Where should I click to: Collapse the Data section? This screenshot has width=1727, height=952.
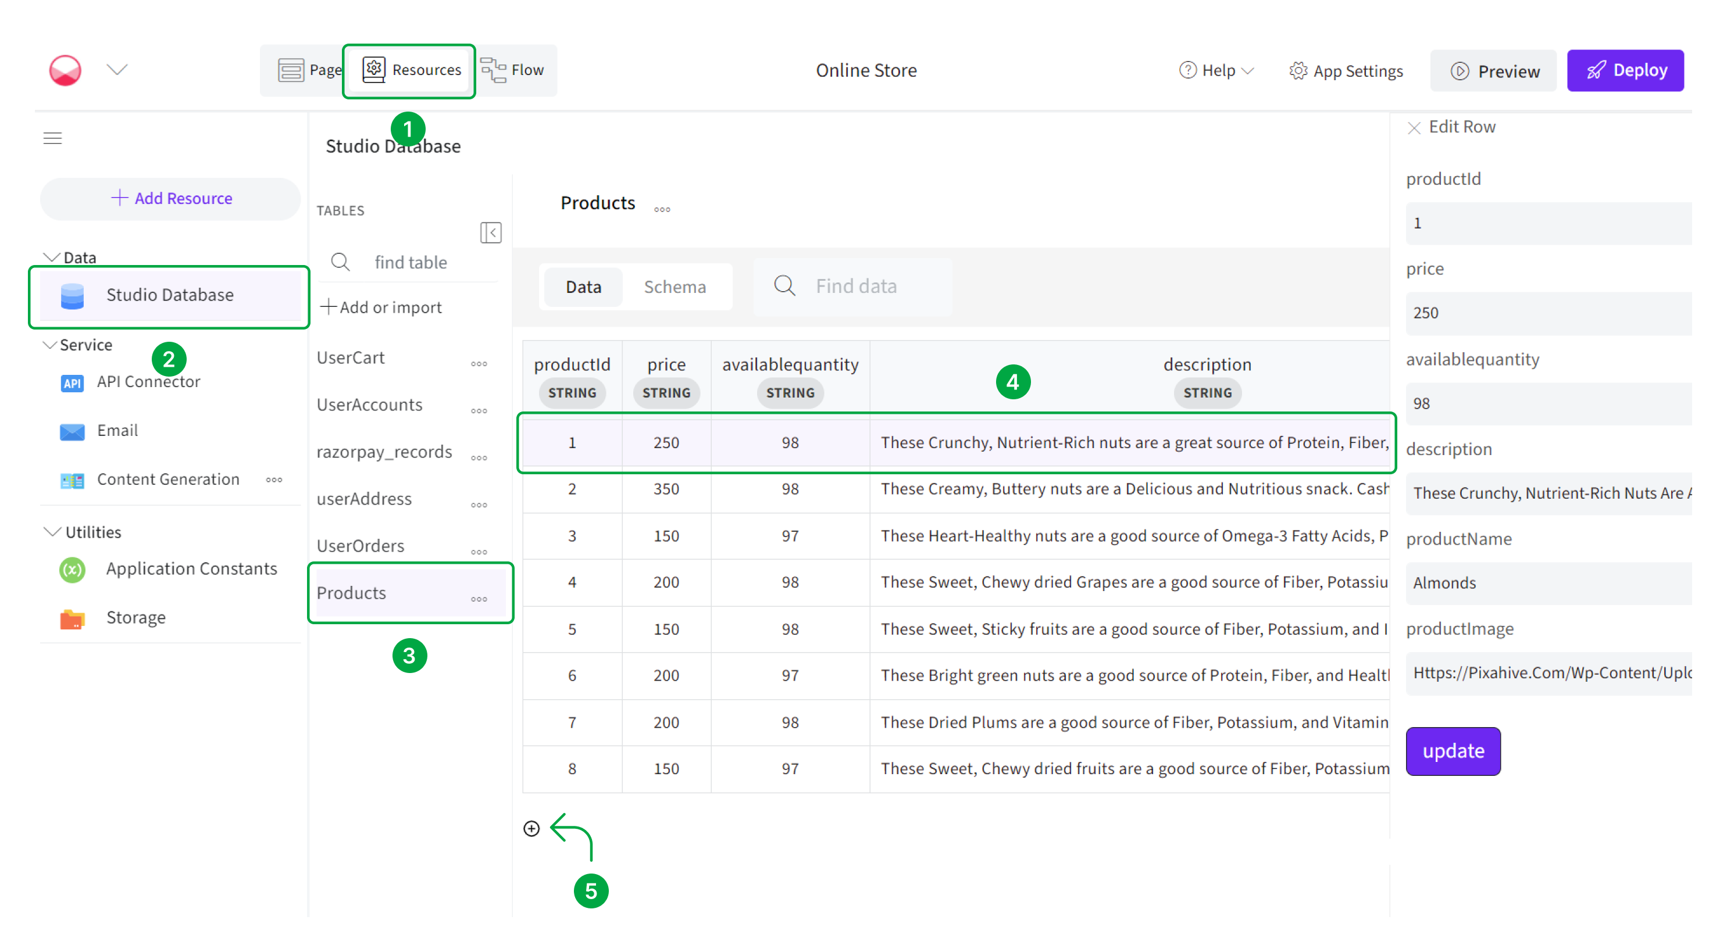tap(51, 257)
